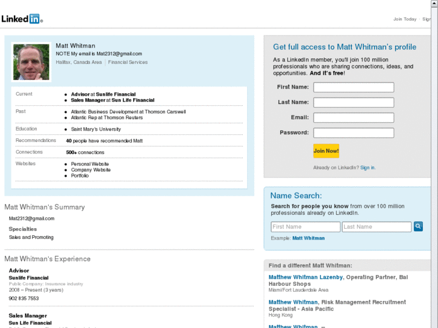The image size is (438, 328).
Task: Open the Personal Website link
Action: tap(90, 164)
